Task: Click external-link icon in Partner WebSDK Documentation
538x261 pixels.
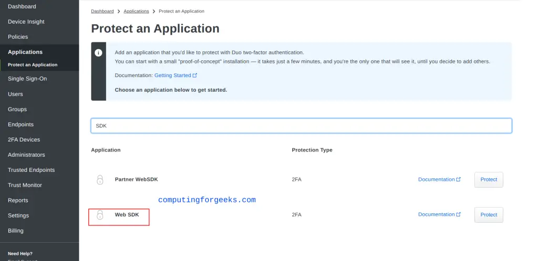Action: 458,179
